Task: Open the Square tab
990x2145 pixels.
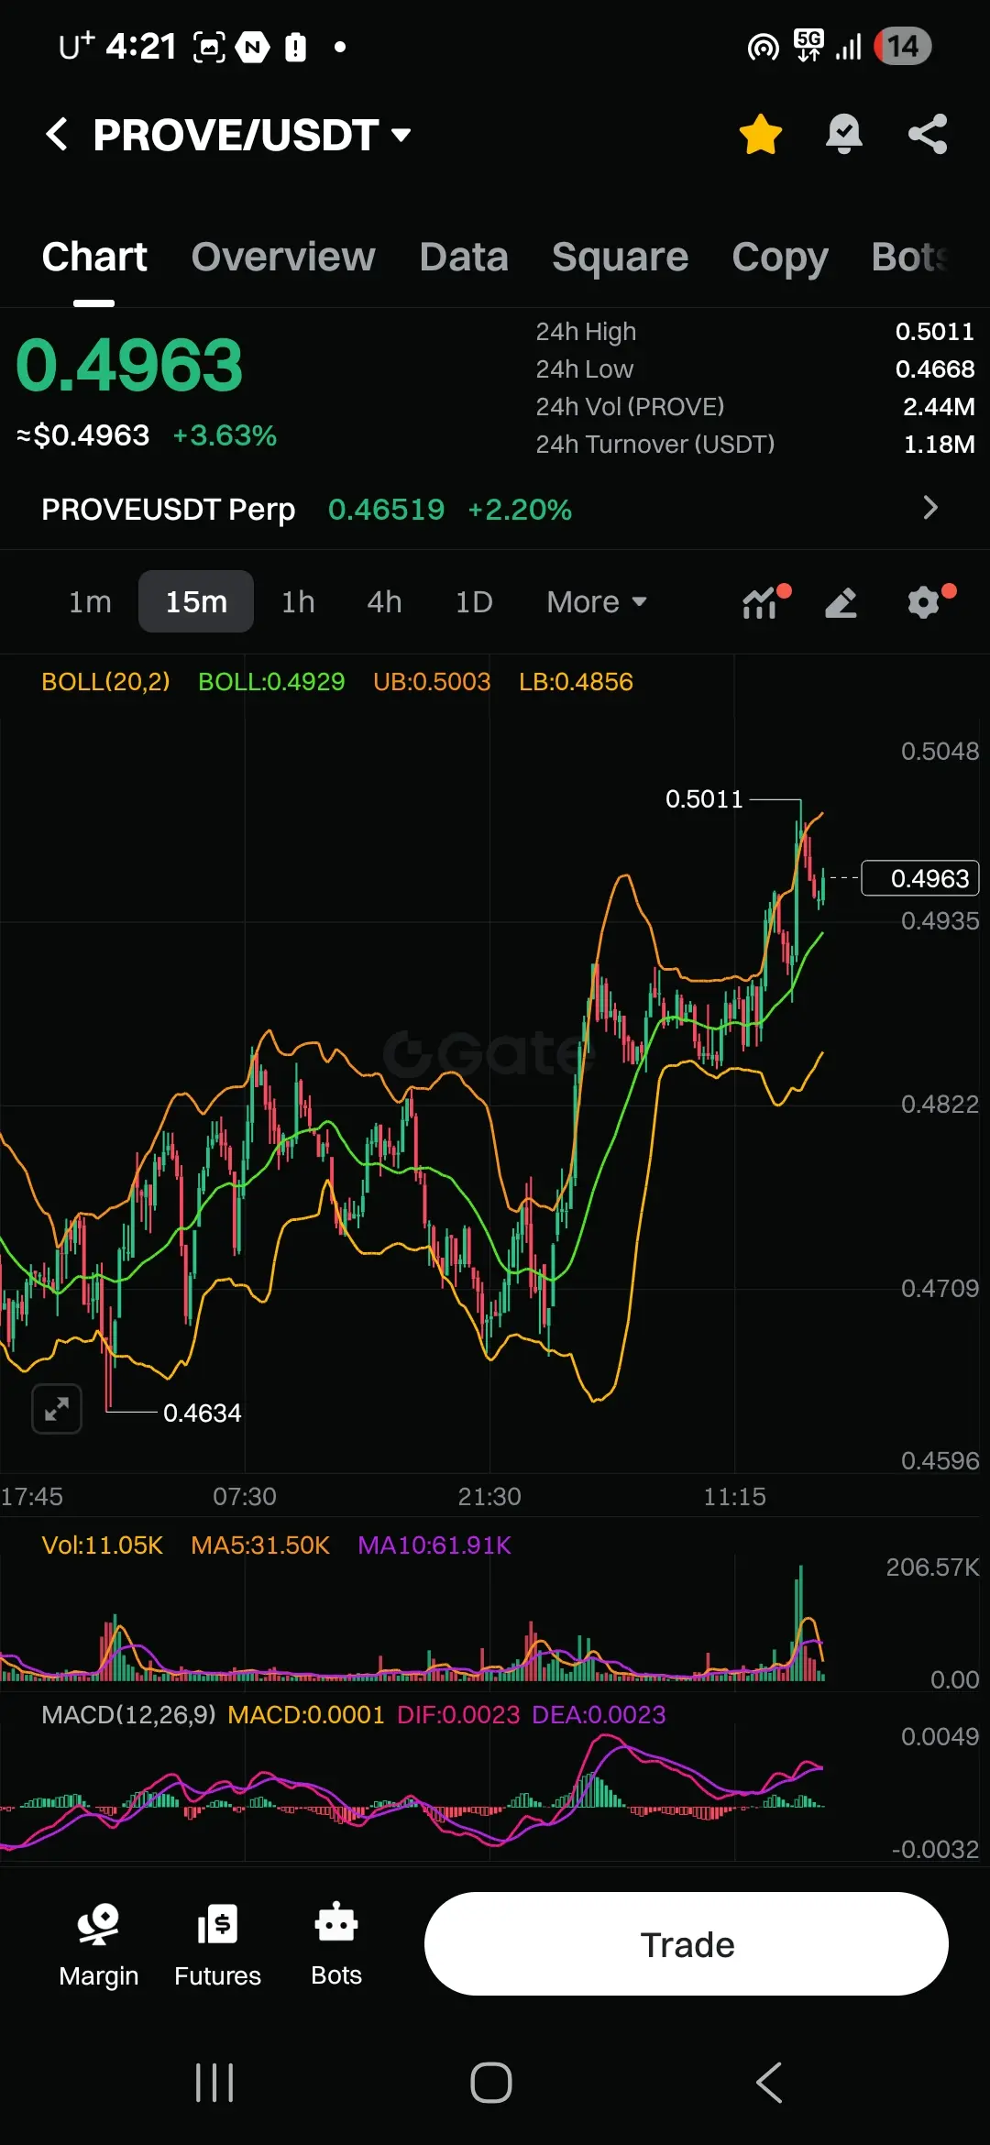Action: (x=620, y=257)
